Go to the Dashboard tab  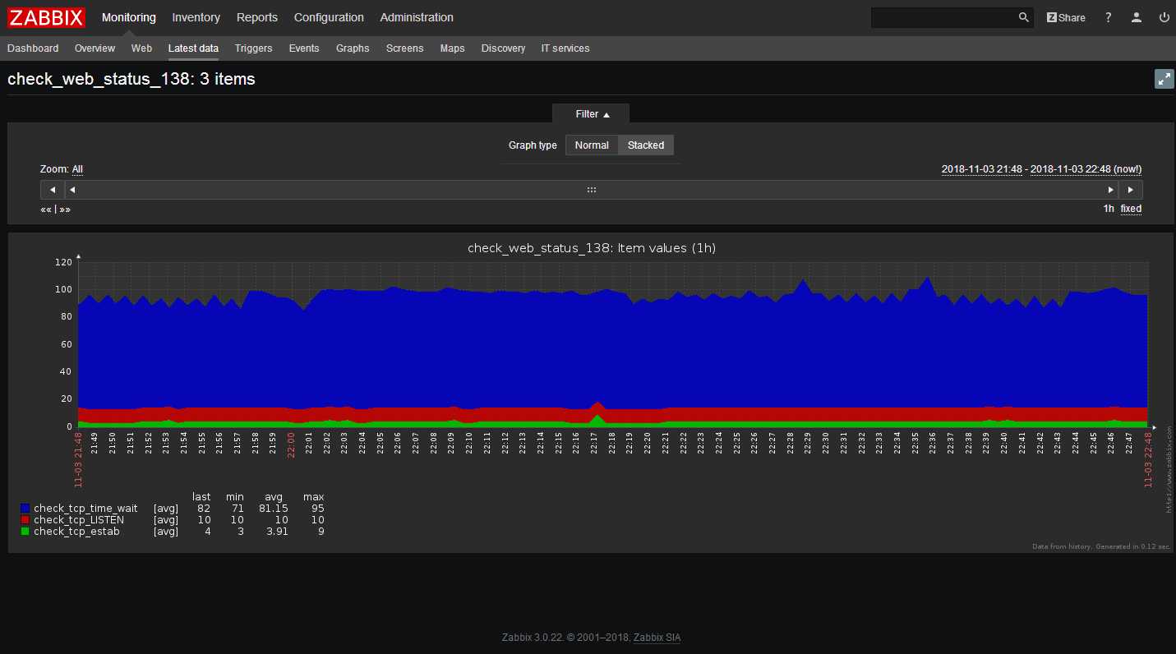33,48
